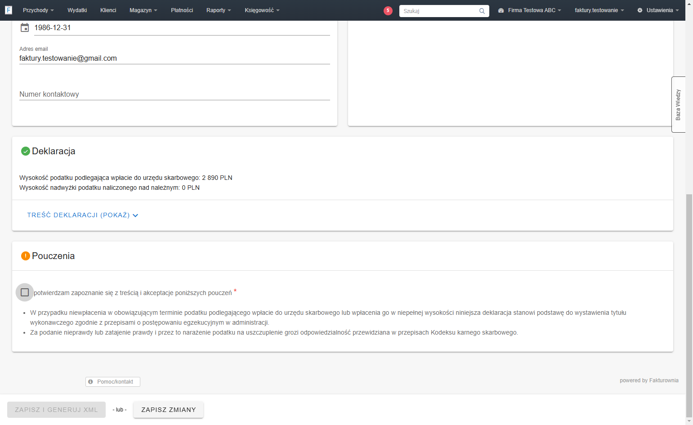693x425 pixels.
Task: Open the Firma Testowa ABC company dropdown
Action: point(530,10)
